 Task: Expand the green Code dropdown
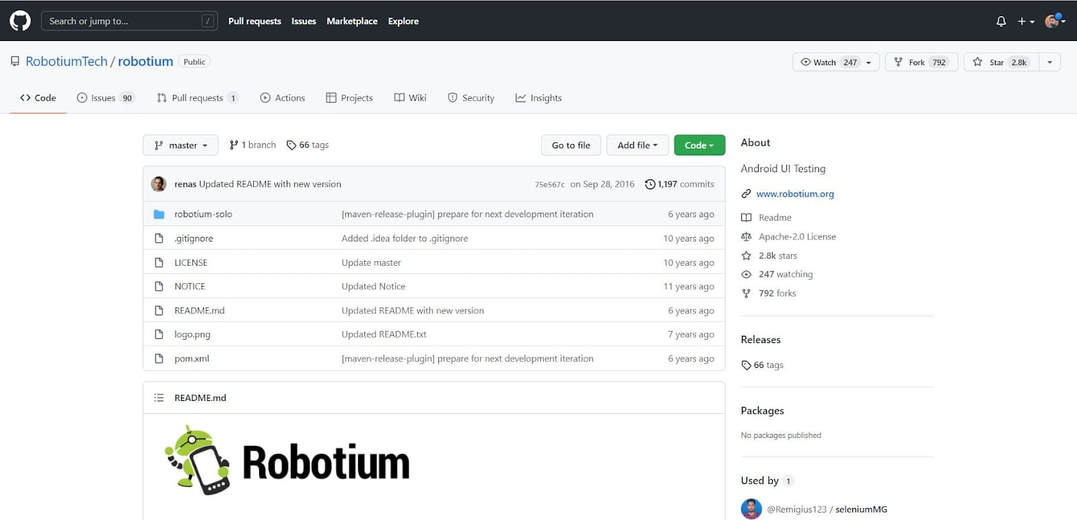click(699, 145)
